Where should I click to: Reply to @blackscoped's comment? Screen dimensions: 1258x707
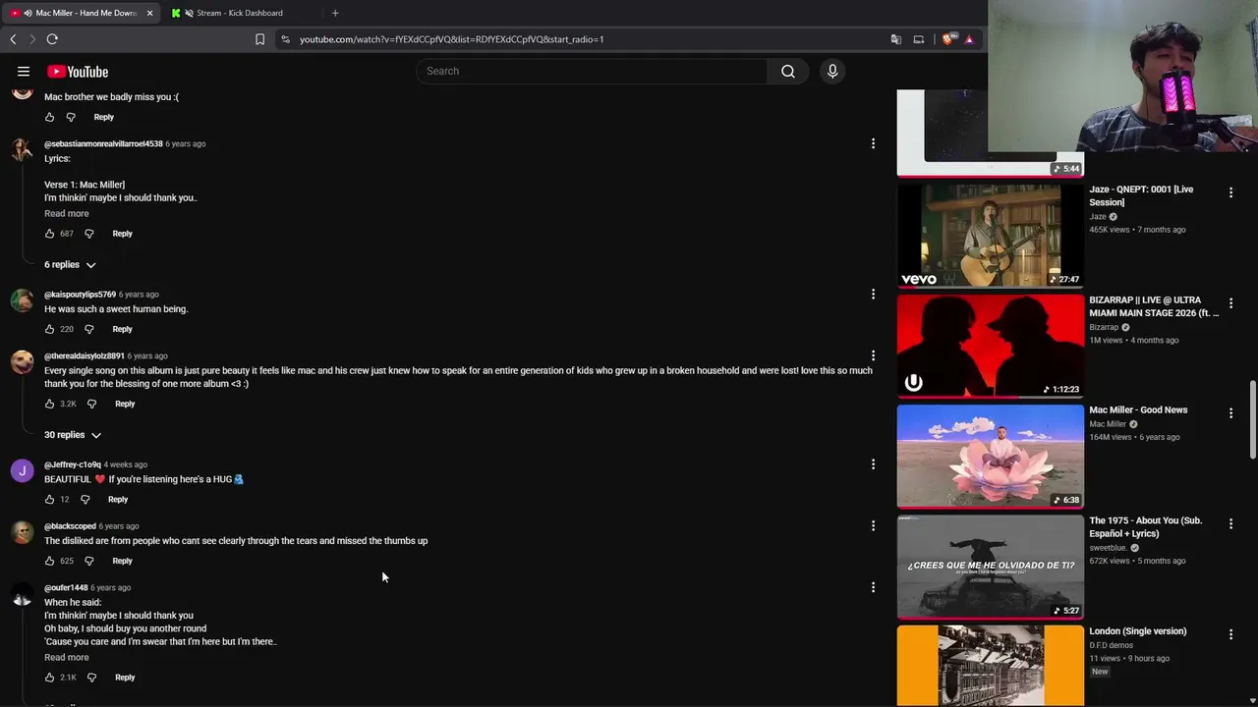(x=122, y=561)
